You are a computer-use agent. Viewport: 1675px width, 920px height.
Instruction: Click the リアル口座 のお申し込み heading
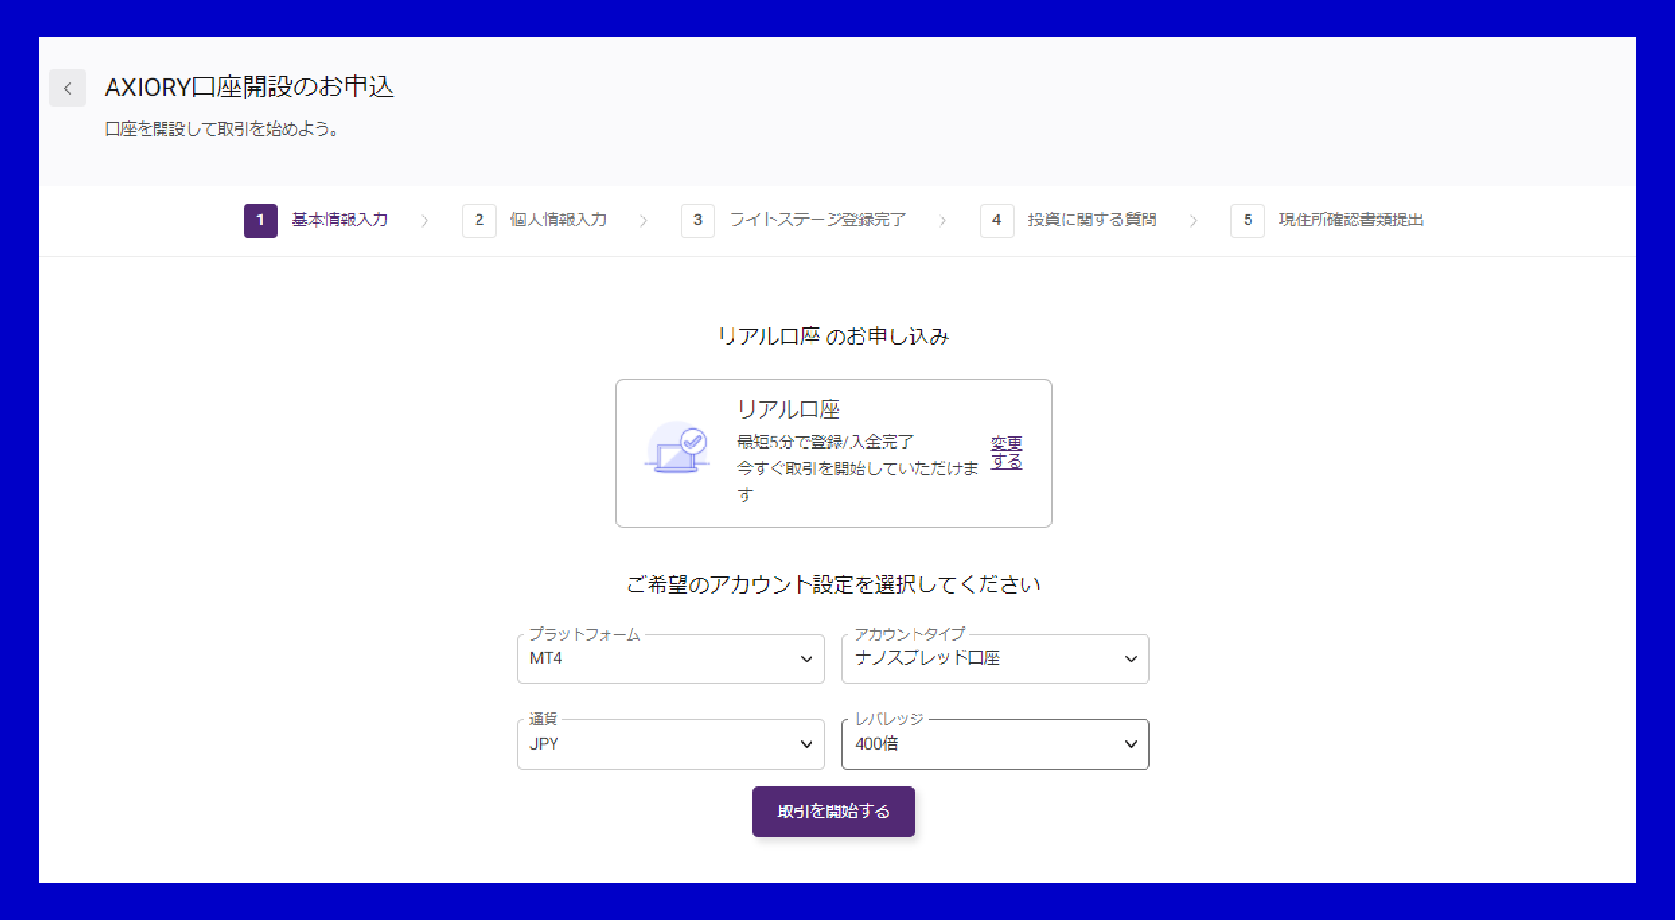[x=834, y=337]
